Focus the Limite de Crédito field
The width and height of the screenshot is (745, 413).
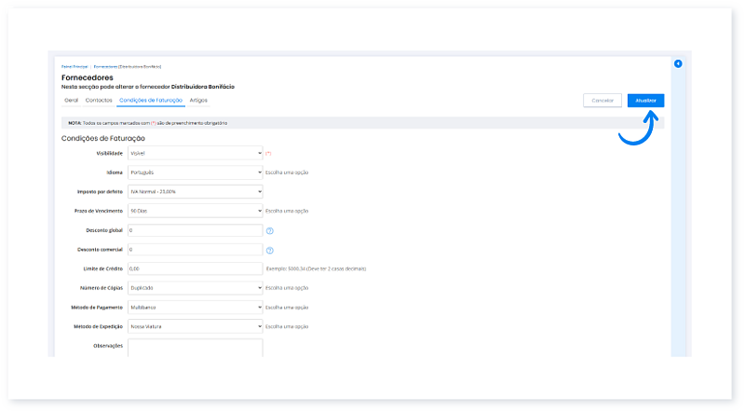coord(195,268)
